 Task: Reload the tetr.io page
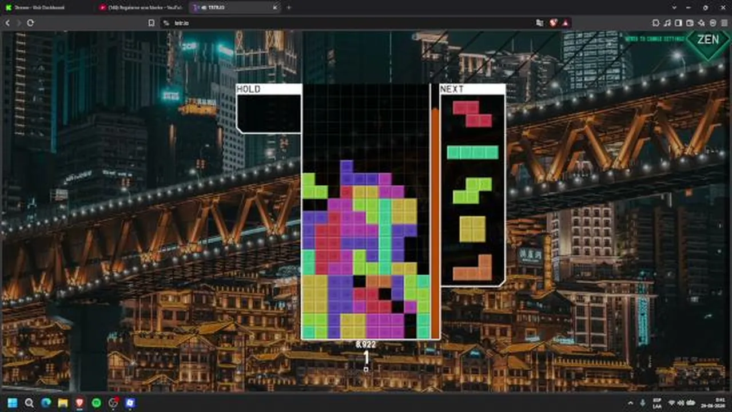click(x=30, y=23)
